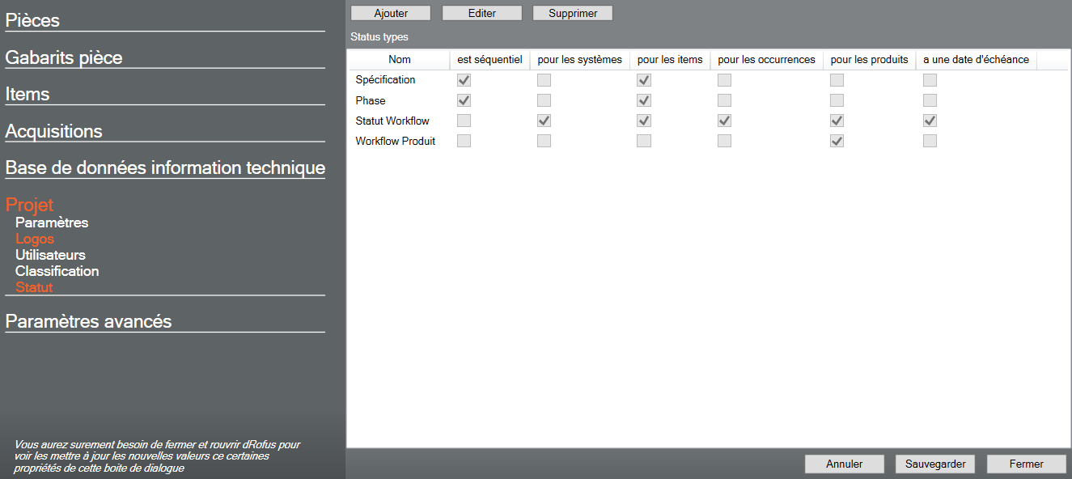Enable 'pour les systèmes' for Phase row
Image resolution: width=1072 pixels, height=479 pixels.
point(544,100)
